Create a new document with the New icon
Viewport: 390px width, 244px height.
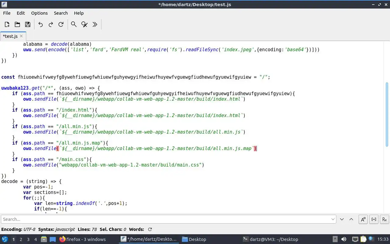click(7, 24)
